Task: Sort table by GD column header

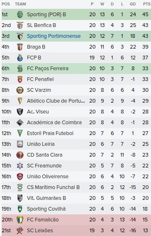Action: point(133,4)
